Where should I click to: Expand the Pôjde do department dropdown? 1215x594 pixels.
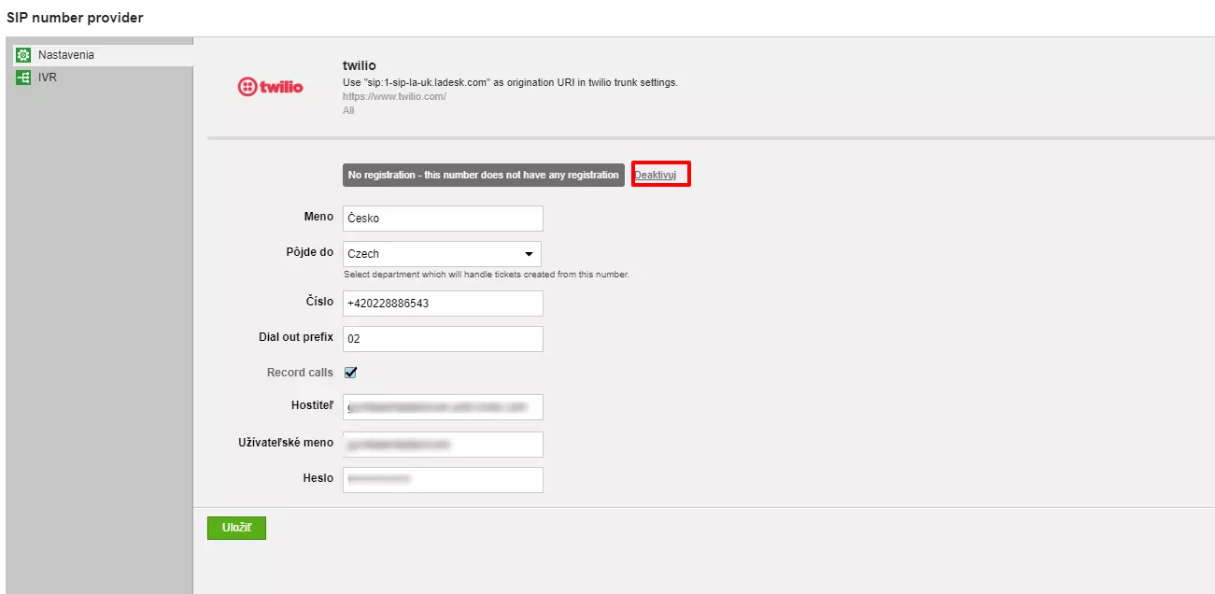[442, 254]
